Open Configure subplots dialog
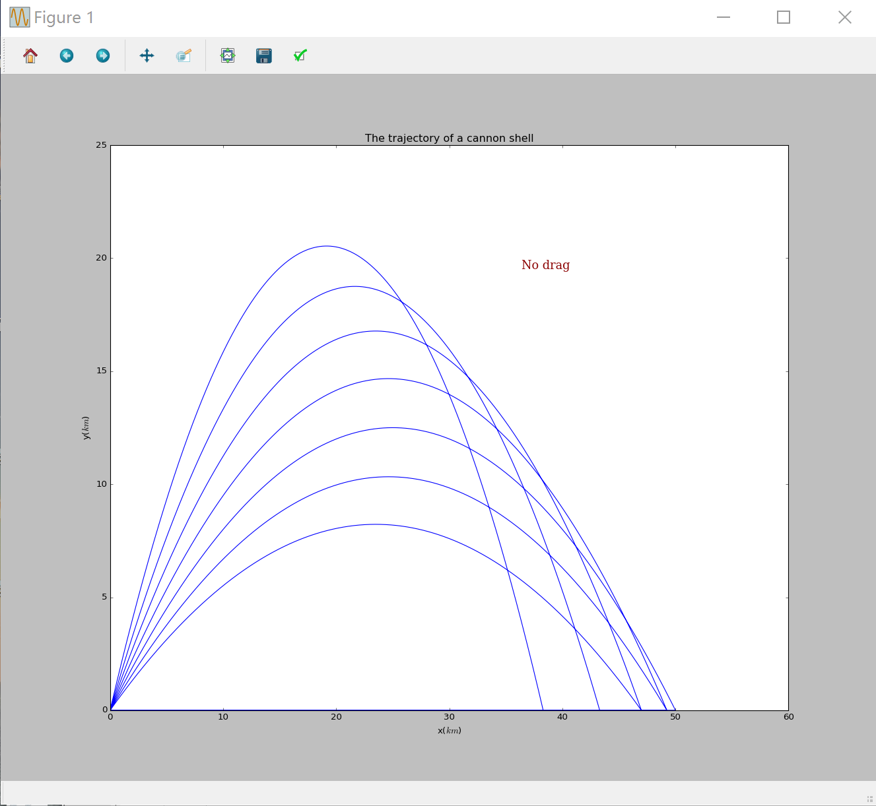This screenshot has height=806, width=876. click(x=228, y=55)
